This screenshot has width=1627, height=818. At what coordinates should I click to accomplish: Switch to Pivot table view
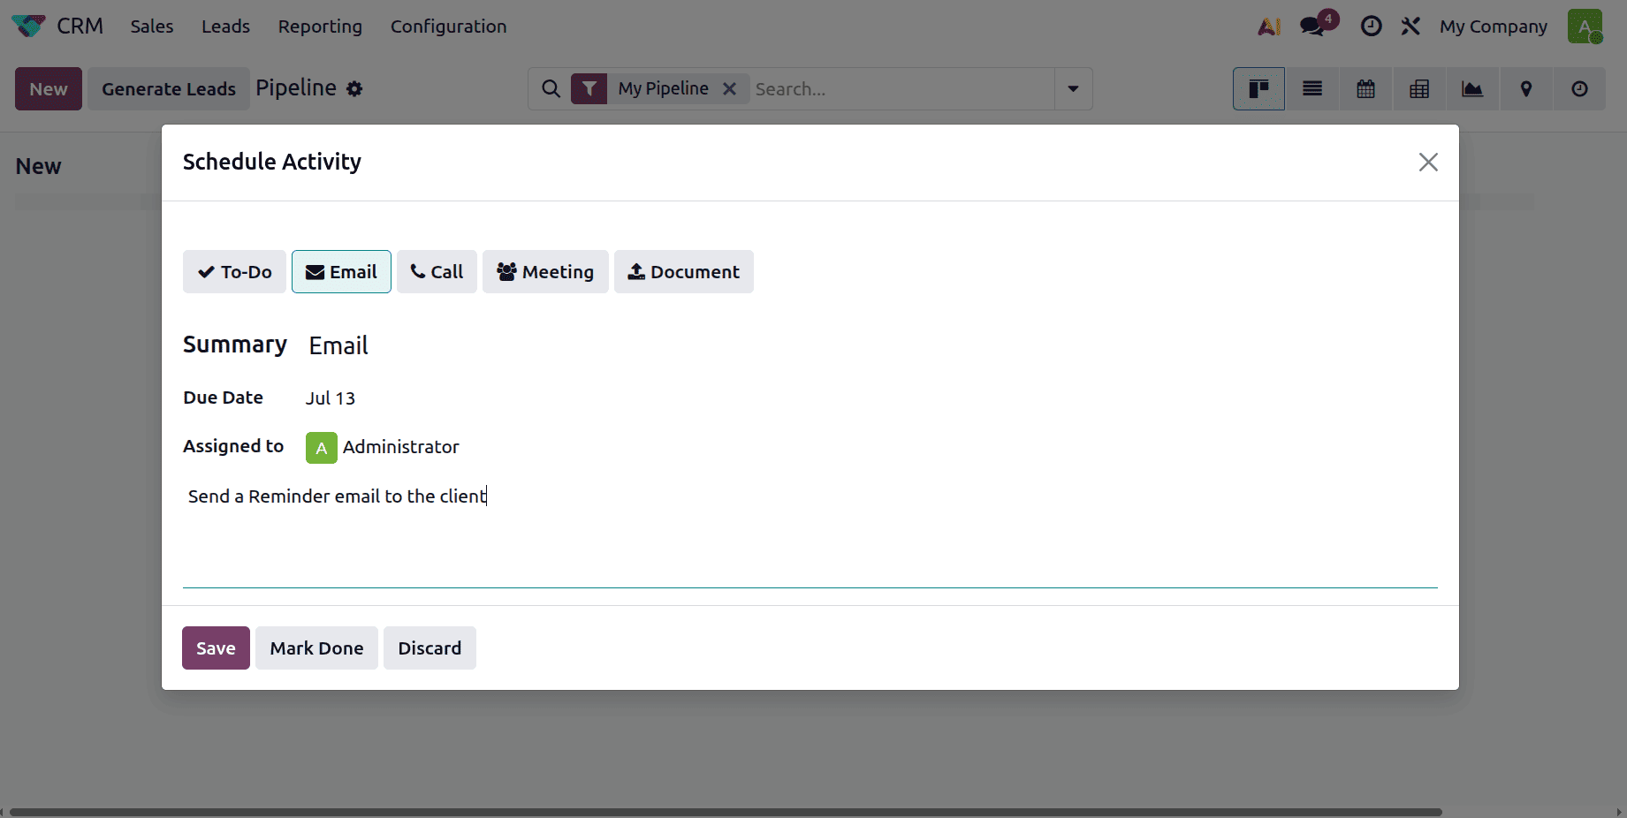(x=1419, y=89)
